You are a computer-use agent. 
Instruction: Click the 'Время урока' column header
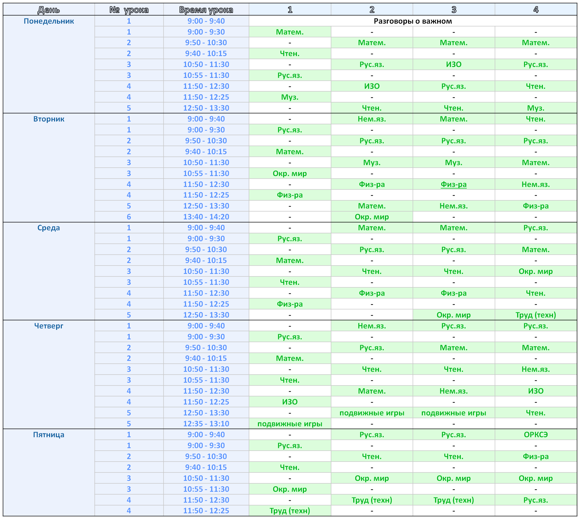(206, 9)
